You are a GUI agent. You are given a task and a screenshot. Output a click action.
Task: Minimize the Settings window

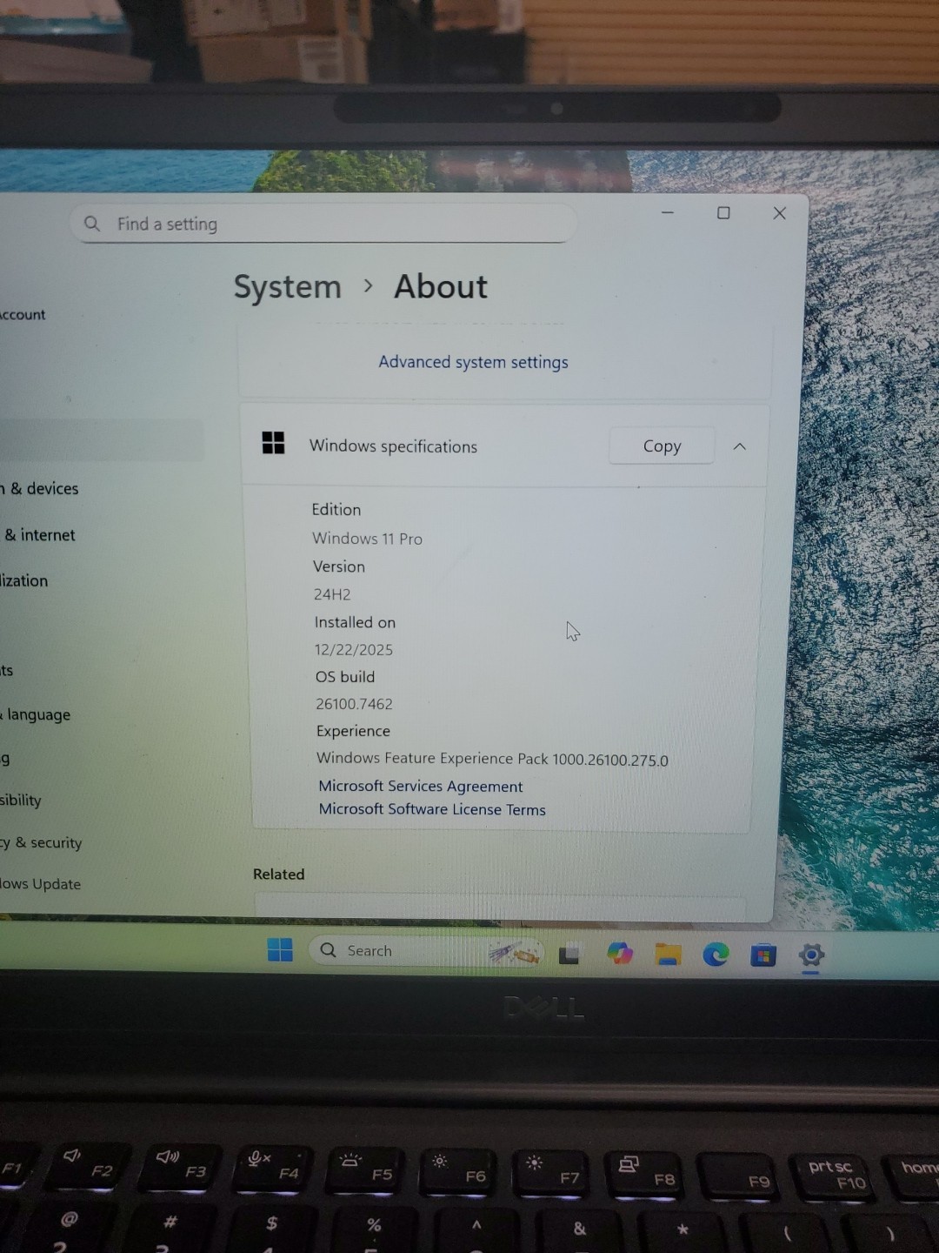pyautogui.click(x=668, y=212)
